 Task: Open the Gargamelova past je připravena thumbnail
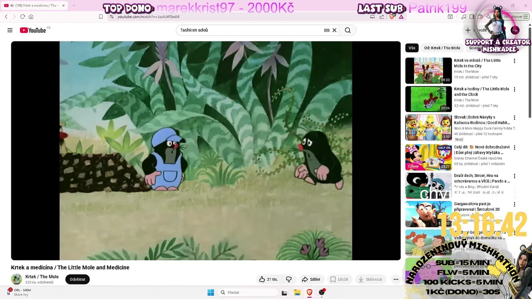pos(429,214)
